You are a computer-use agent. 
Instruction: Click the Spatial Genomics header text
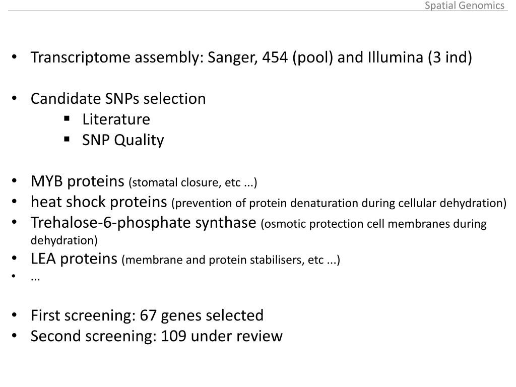pyautogui.click(x=464, y=6)
